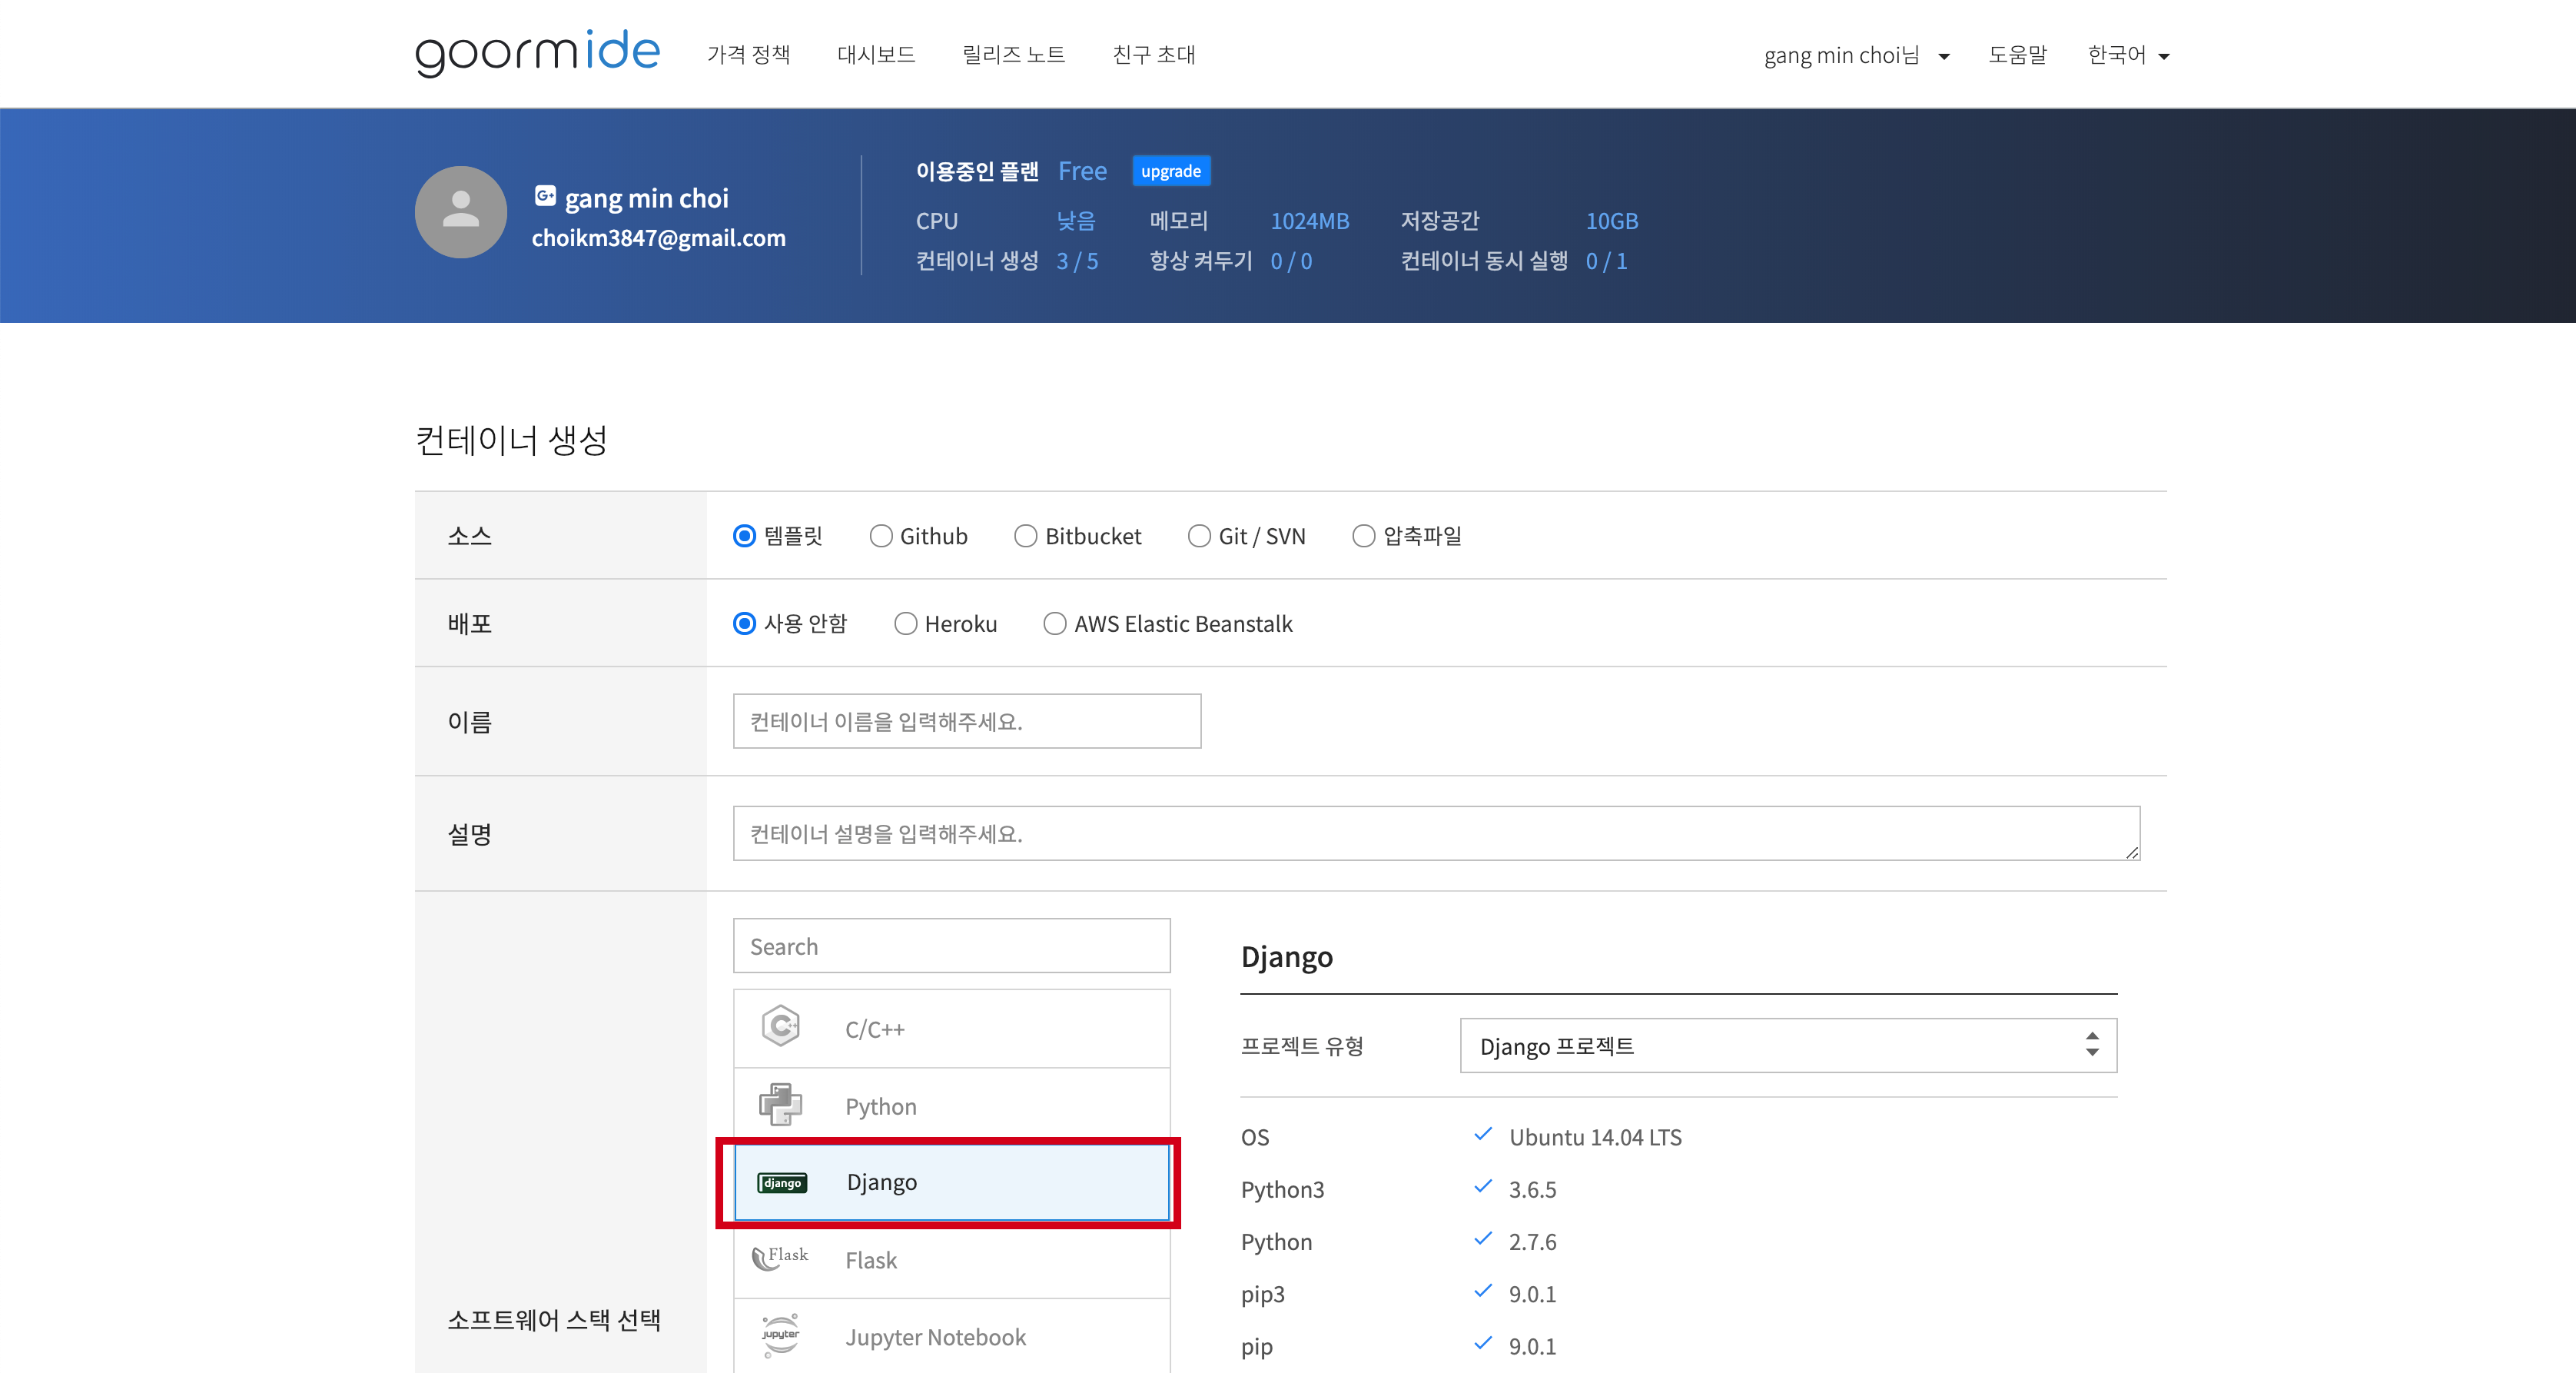Click the container name input field
The width and height of the screenshot is (2576, 1373).
(x=966, y=721)
